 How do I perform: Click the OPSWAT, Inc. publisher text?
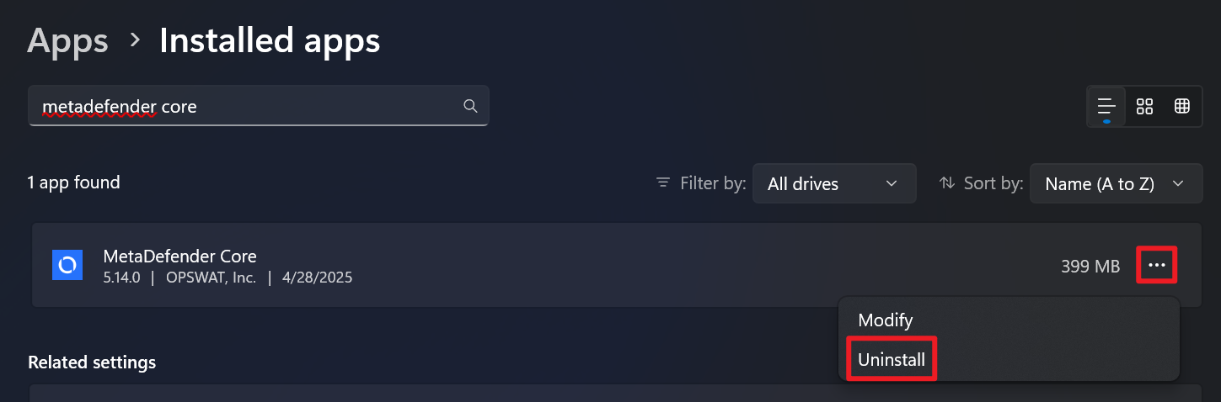coord(211,277)
